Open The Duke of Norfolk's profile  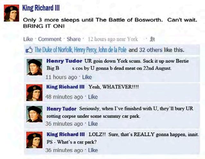pyautogui.click(x=53, y=50)
